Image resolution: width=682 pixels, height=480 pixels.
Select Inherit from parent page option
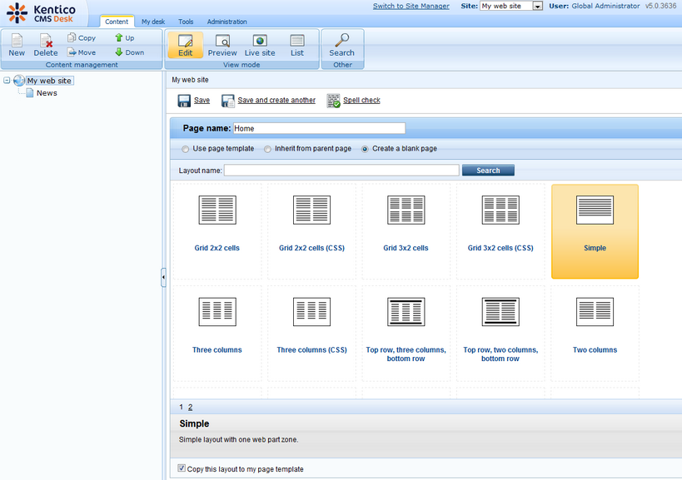pos(268,149)
